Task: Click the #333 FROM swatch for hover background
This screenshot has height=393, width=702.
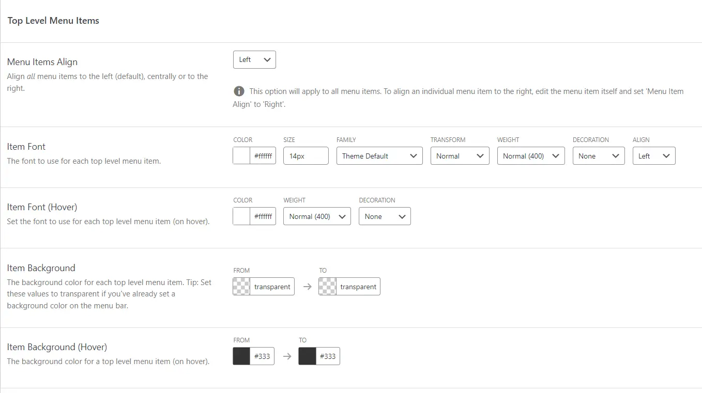Action: (241, 356)
